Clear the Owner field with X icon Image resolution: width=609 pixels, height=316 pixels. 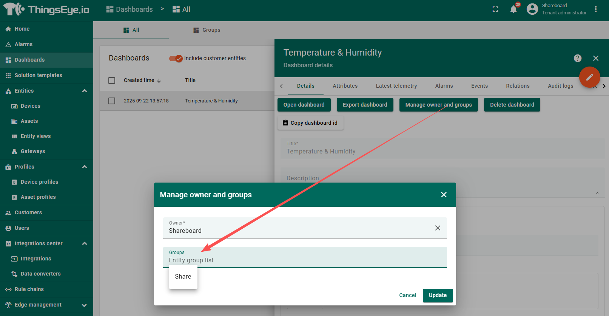pyautogui.click(x=438, y=228)
